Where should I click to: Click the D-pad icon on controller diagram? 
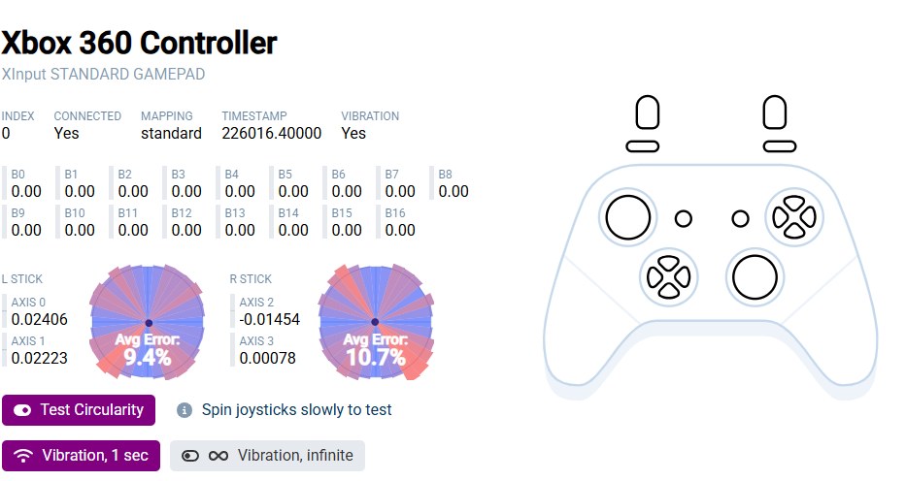pyautogui.click(x=668, y=277)
